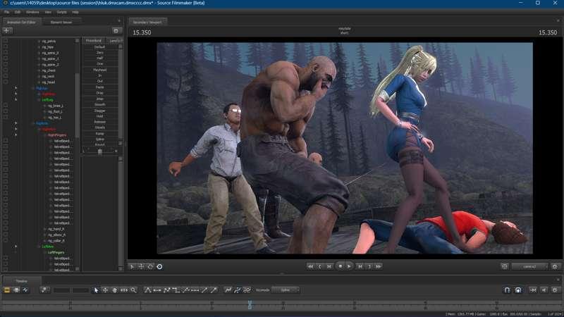Tick the checkbox beside rig_pelvis
564x317 pixels.
6,41
